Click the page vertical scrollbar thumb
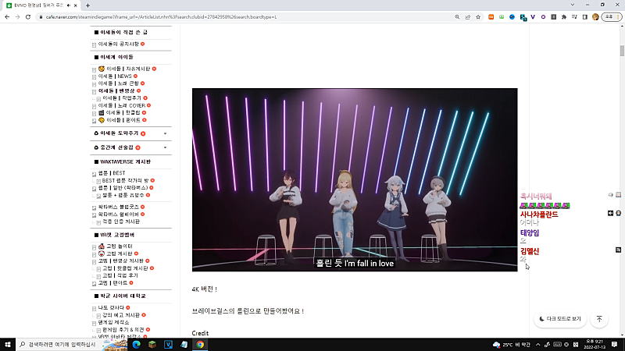 point(622,51)
